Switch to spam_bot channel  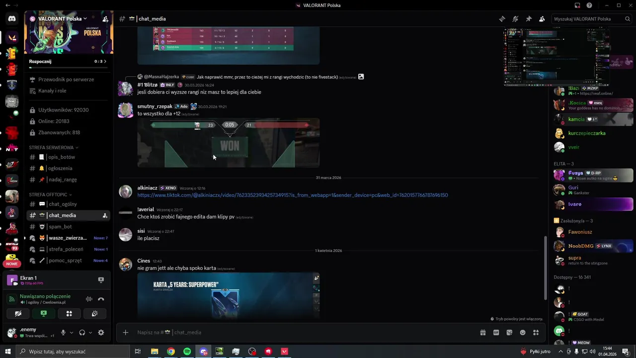[69, 227]
